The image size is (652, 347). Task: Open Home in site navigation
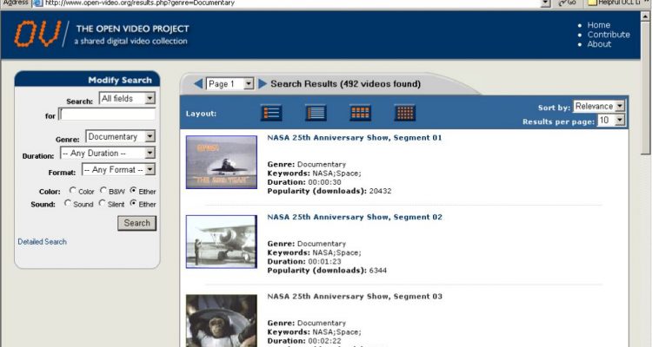[599, 25]
